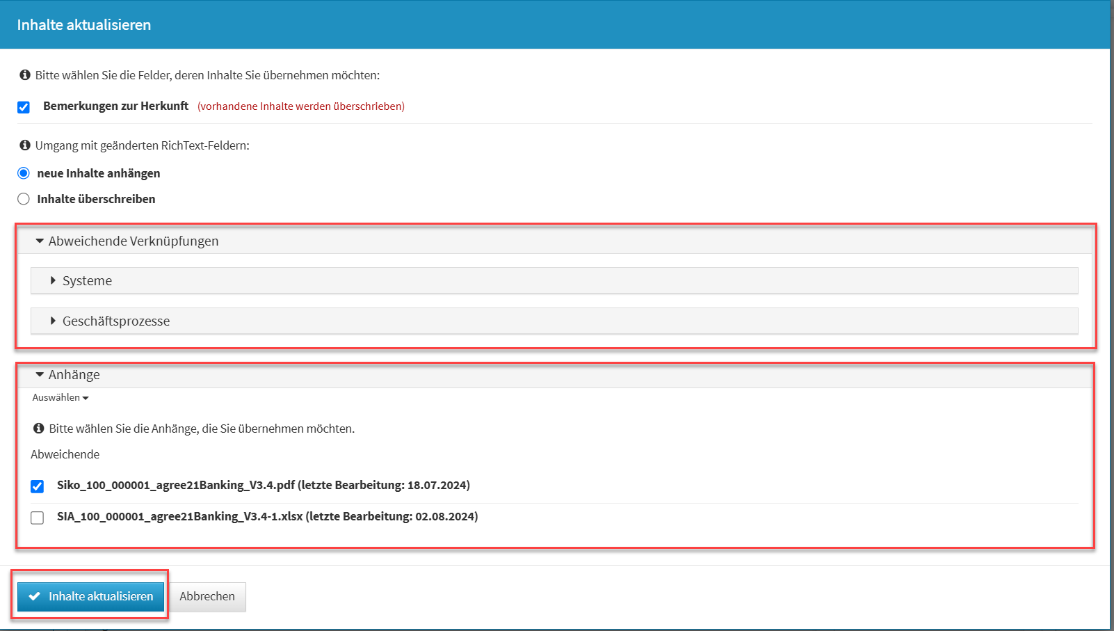Open the 'Auswählen' dropdown
The height and width of the screenshot is (631, 1114).
(x=60, y=397)
